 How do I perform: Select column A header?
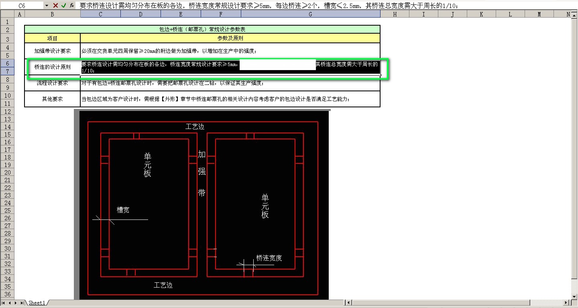pyautogui.click(x=19, y=14)
